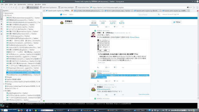Split the view Top/Bottom
Image resolution: width=199 pixels, height=112 pixels.
click(x=49, y=7)
